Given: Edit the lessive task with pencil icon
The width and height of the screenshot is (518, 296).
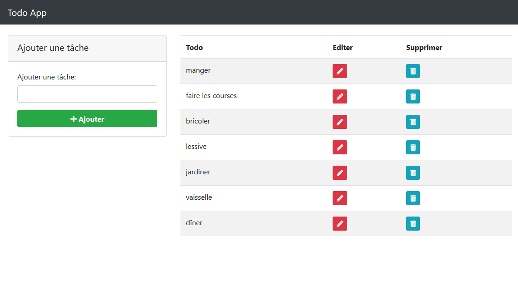Looking at the screenshot, I should tap(339, 148).
